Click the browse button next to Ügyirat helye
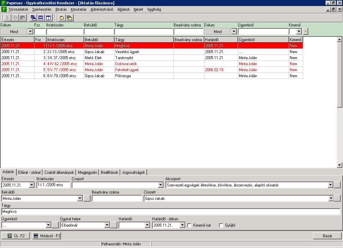 (114, 225)
